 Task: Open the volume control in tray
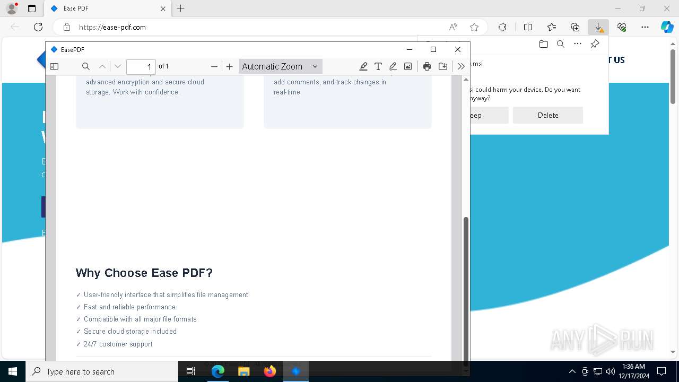click(x=611, y=371)
